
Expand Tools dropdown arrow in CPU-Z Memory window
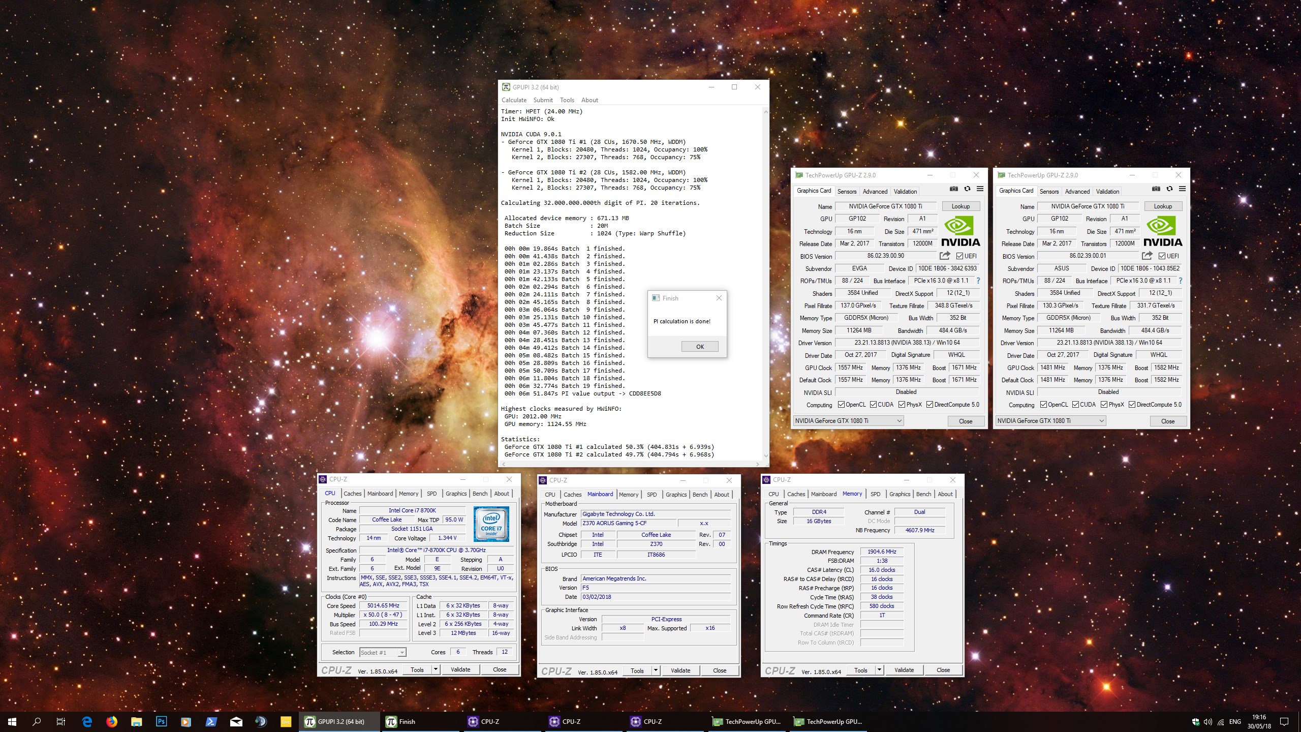[x=879, y=670]
